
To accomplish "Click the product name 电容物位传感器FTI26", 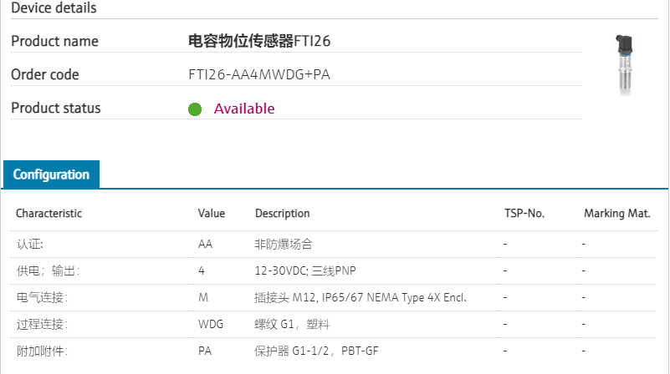I will click(266, 41).
